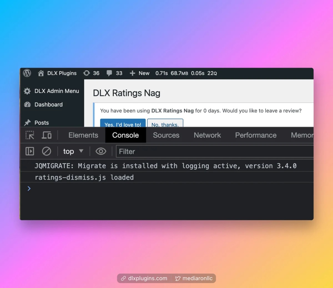Toggle the device toolbar icon
333x288 pixels.
tap(47, 135)
